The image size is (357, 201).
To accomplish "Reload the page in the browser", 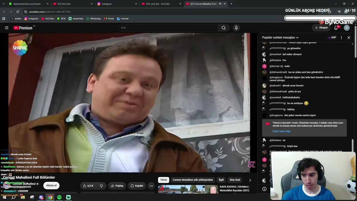I will pos(18,12).
